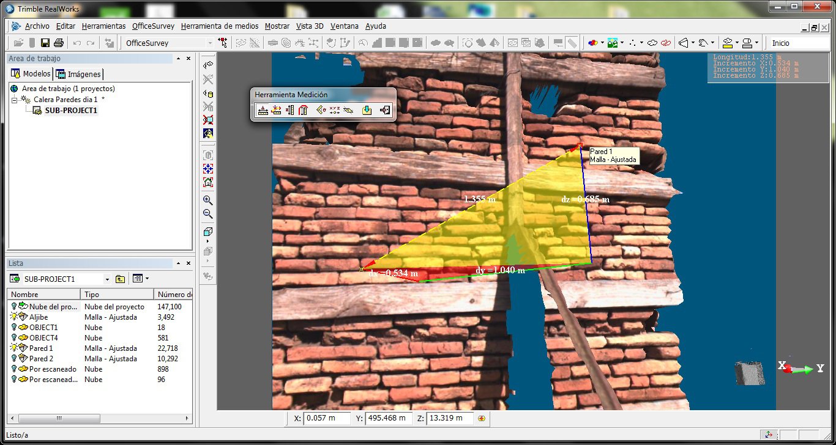Open the SUB-PROJECT1 dropdown in Lista
Screen dimensions: 836x445
click(x=107, y=279)
